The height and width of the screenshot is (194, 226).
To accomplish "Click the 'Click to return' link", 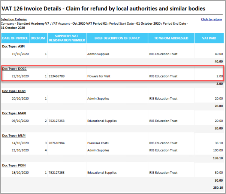I will tap(211, 19).
